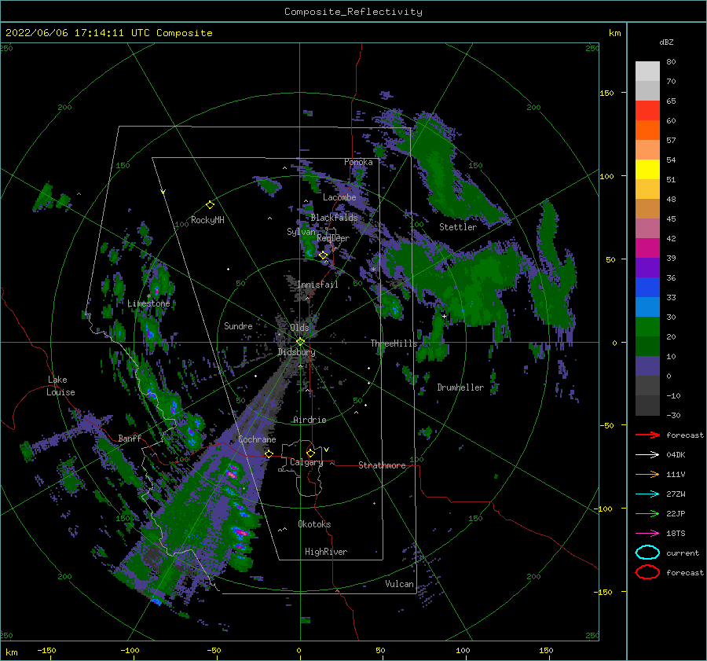Click the Didsbury city label
The height and width of the screenshot is (661, 707).
296,352
